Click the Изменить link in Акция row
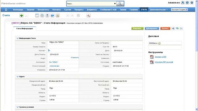Screen dimensions: 198x111 75,58
